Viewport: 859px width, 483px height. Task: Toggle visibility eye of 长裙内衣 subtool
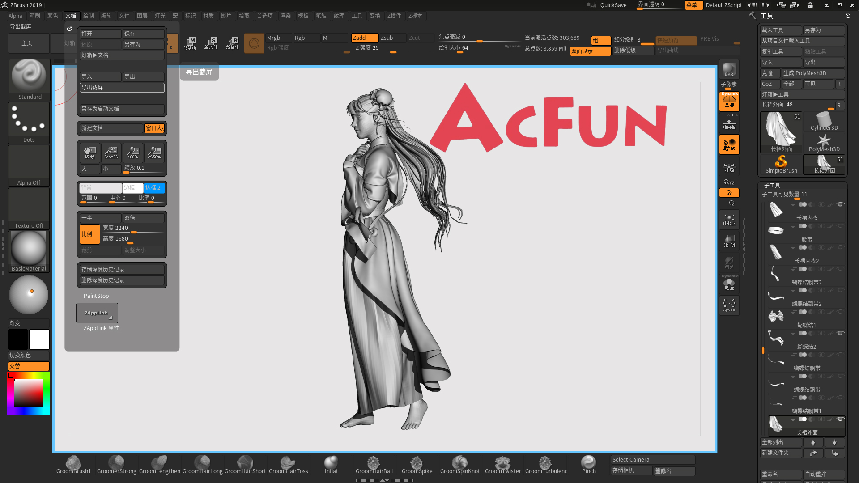pos(840,204)
